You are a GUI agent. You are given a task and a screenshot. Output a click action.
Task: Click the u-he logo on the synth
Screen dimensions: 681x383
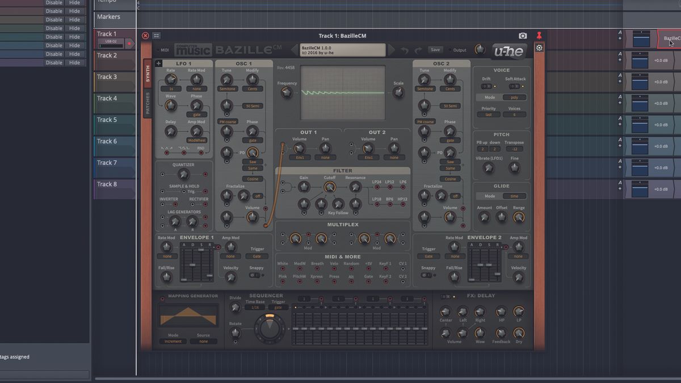[508, 50]
